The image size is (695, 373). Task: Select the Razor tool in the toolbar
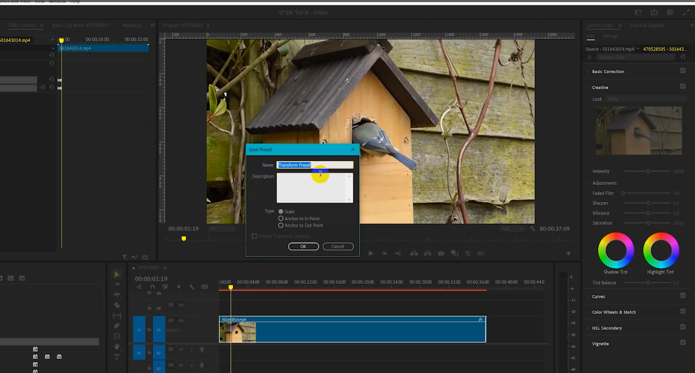(x=116, y=305)
